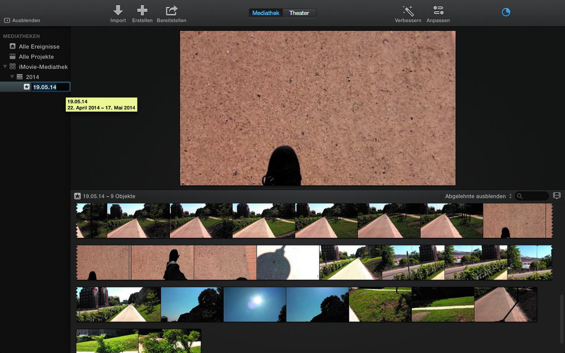Open the Erstellen plus menu
The image size is (565, 353).
tap(142, 10)
